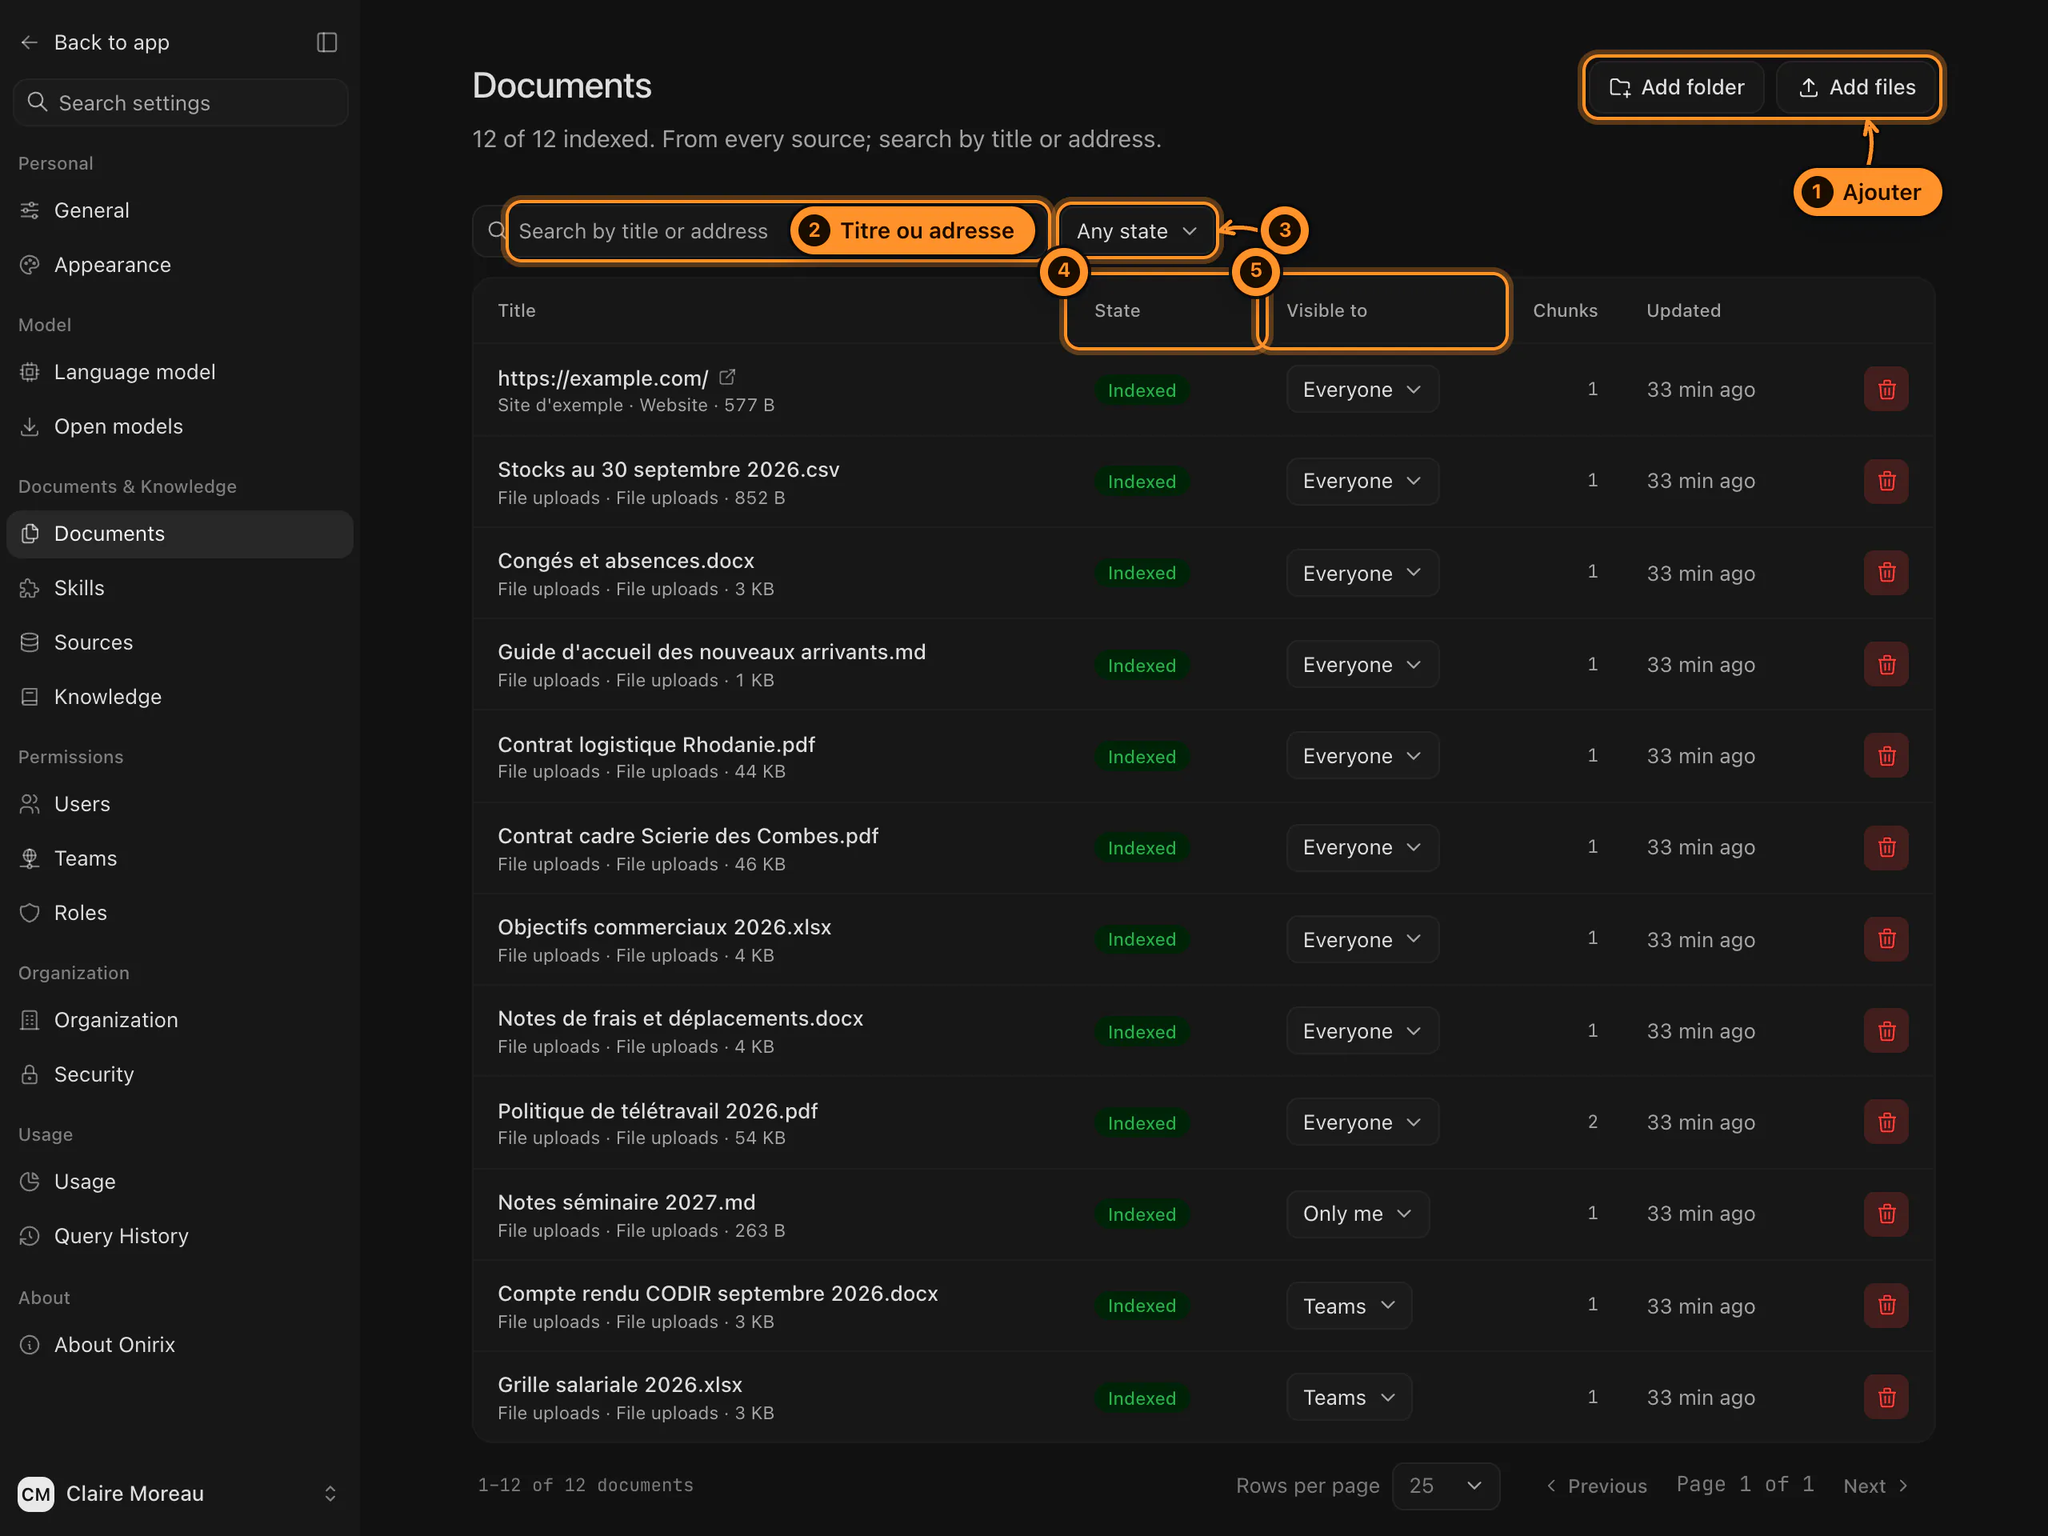Screen dimensions: 2048x1536
Task: Delete Congés et absences.docx row
Action: coord(1886,573)
